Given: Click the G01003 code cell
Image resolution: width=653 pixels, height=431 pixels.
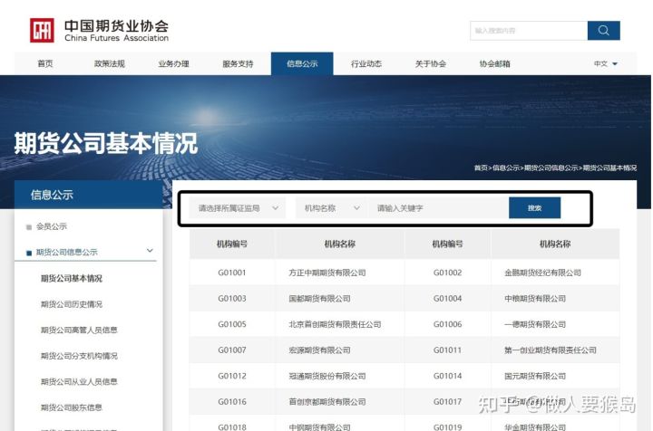Looking at the screenshot, I should pyautogui.click(x=232, y=299).
